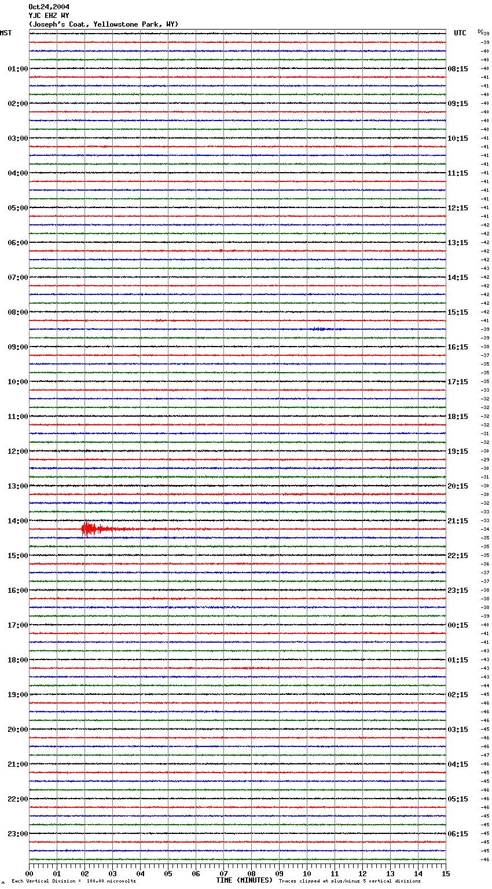492x889 pixels.
Task: Click the "10:15" UTC time label
Action: [x=458, y=139]
